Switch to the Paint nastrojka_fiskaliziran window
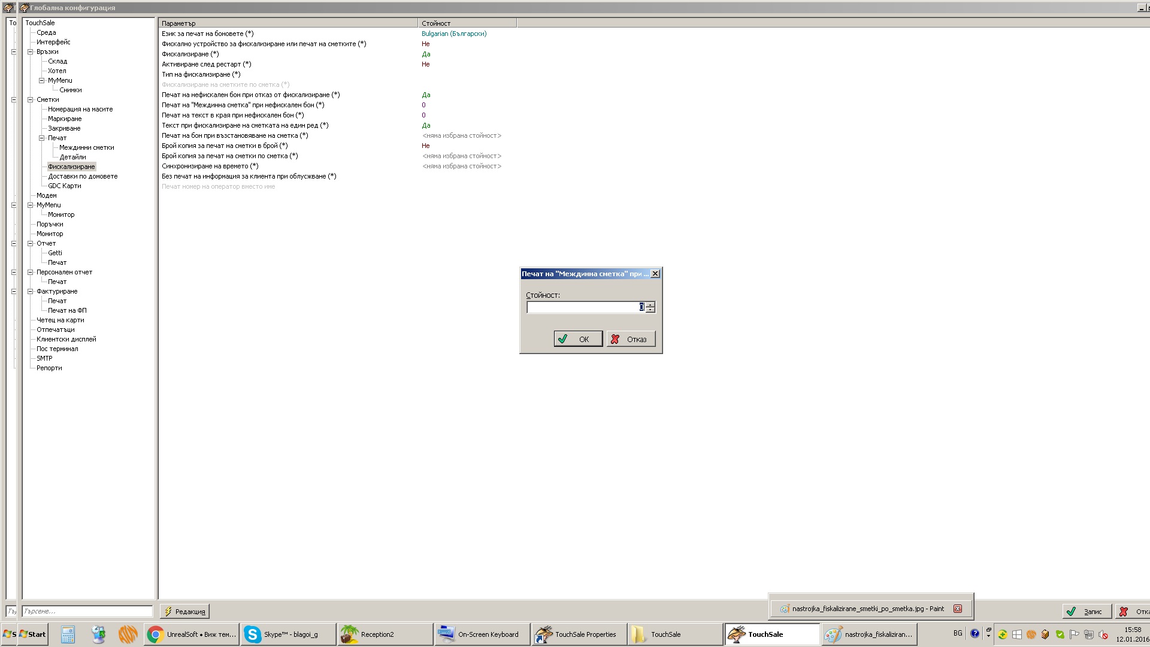 [868, 634]
